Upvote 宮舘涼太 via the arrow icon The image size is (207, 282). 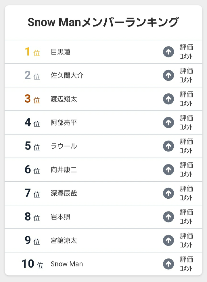pos(168,240)
